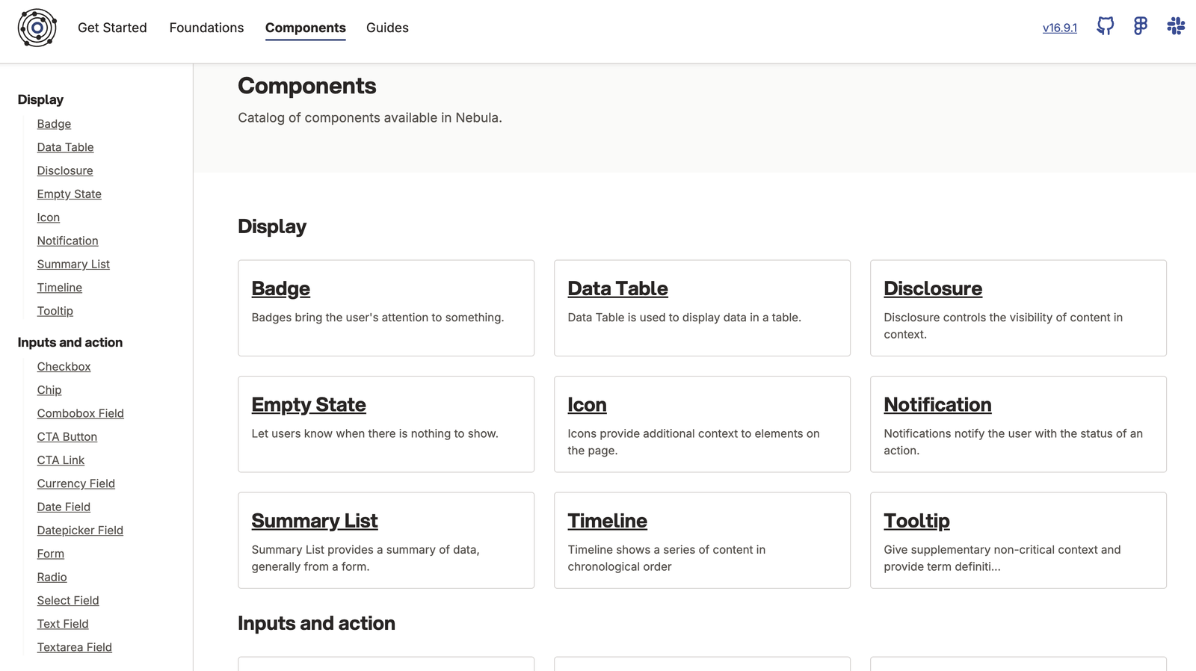Open Textarea Field in the sidebar
1196x671 pixels.
(x=75, y=647)
